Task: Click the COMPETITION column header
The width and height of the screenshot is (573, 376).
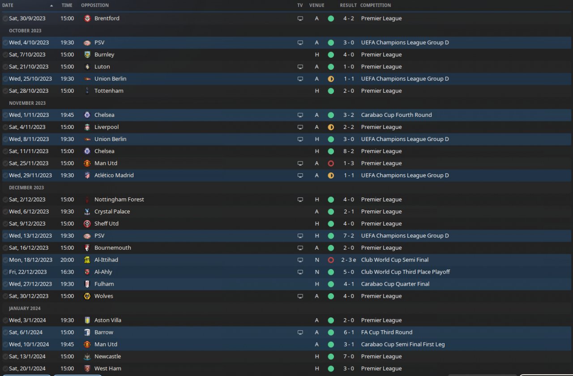Action: [x=376, y=5]
